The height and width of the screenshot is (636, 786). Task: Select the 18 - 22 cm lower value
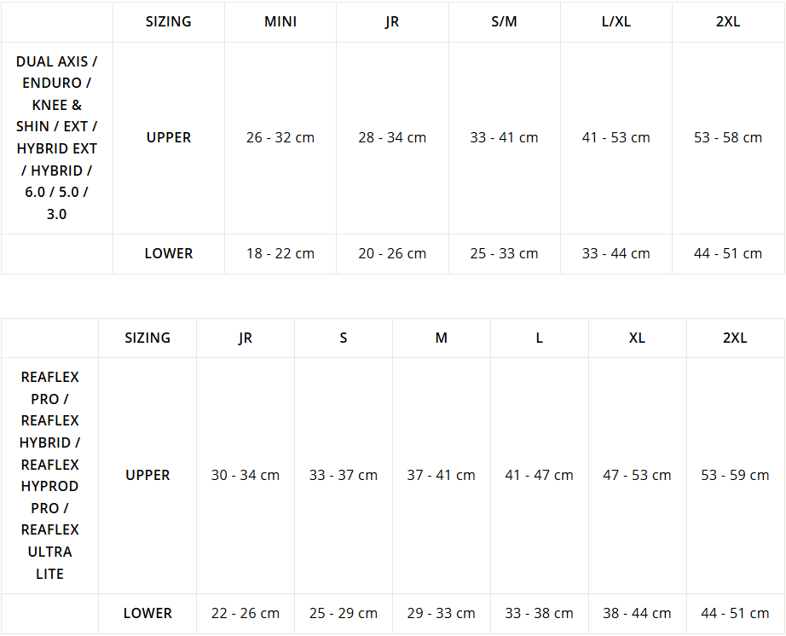click(x=280, y=253)
